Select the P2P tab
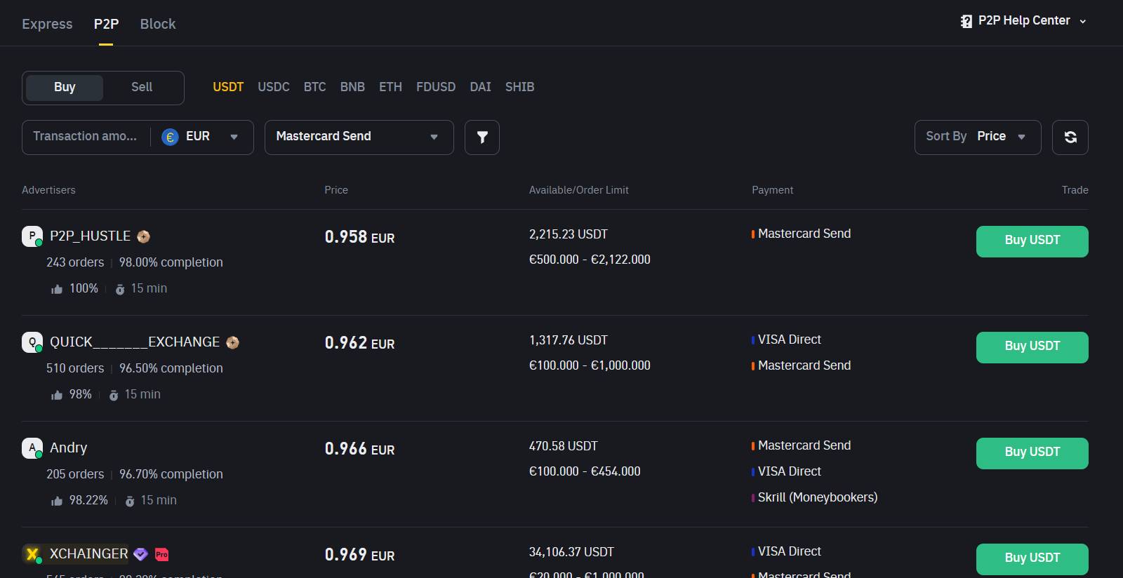Viewport: 1123px width, 578px height. click(x=106, y=24)
